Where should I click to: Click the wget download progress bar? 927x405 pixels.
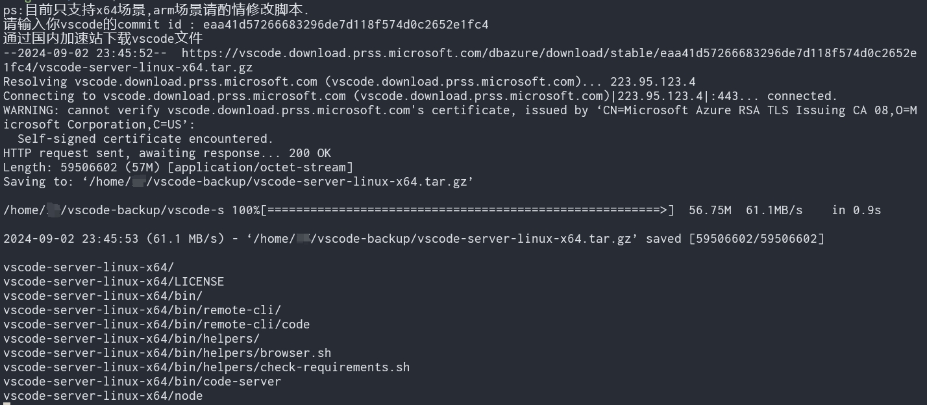pyautogui.click(x=469, y=210)
